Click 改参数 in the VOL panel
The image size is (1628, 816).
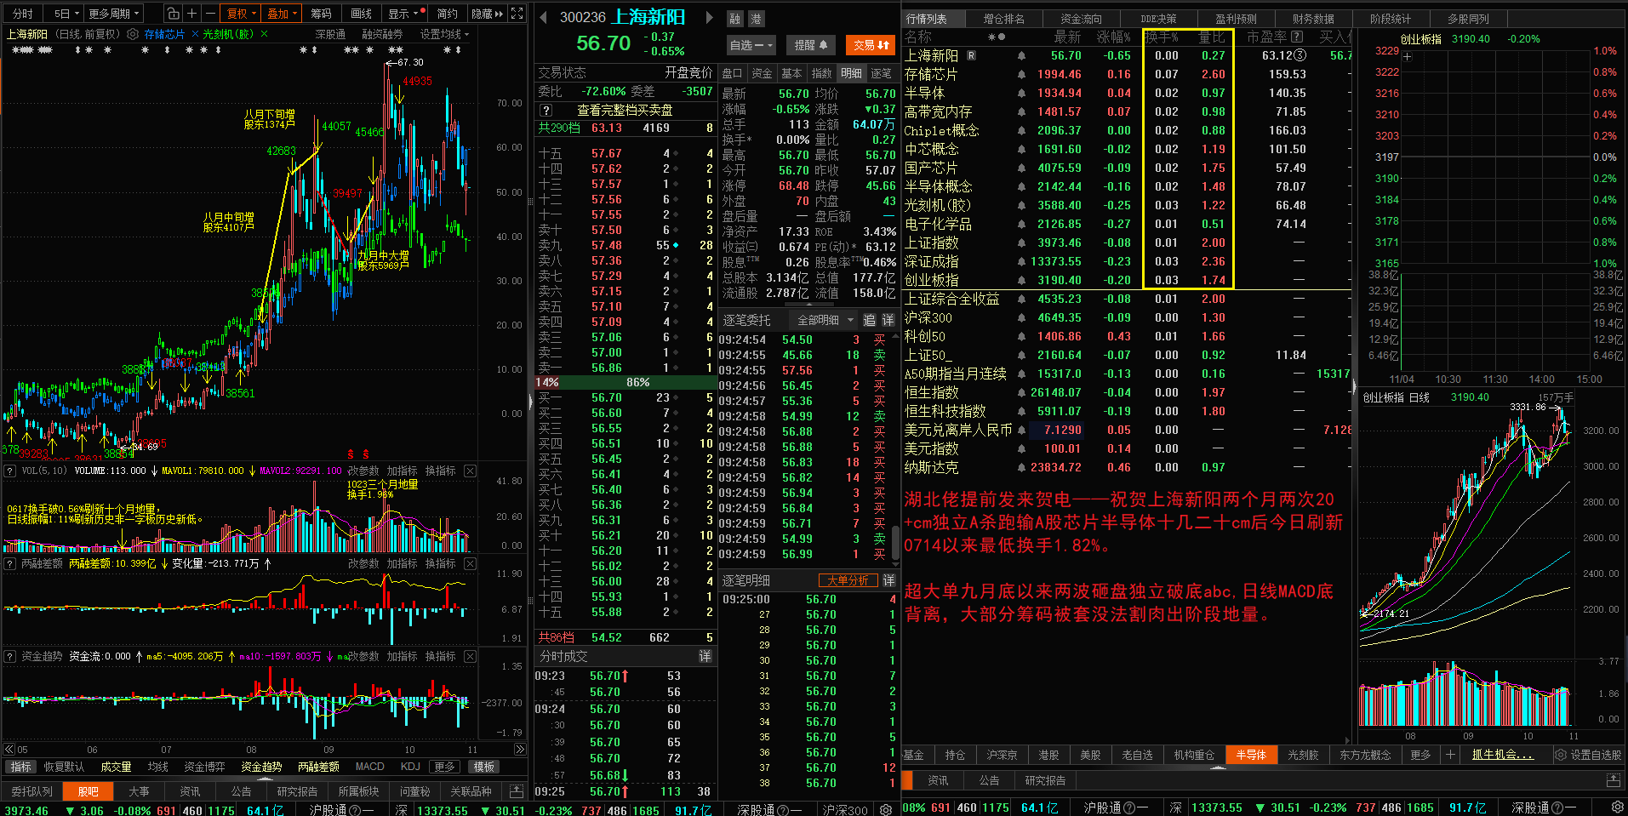click(363, 471)
